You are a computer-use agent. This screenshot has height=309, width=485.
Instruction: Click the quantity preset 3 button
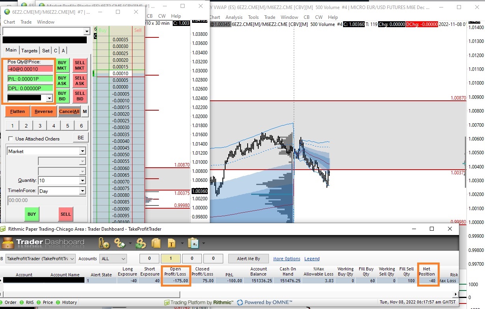pyautogui.click(x=40, y=126)
